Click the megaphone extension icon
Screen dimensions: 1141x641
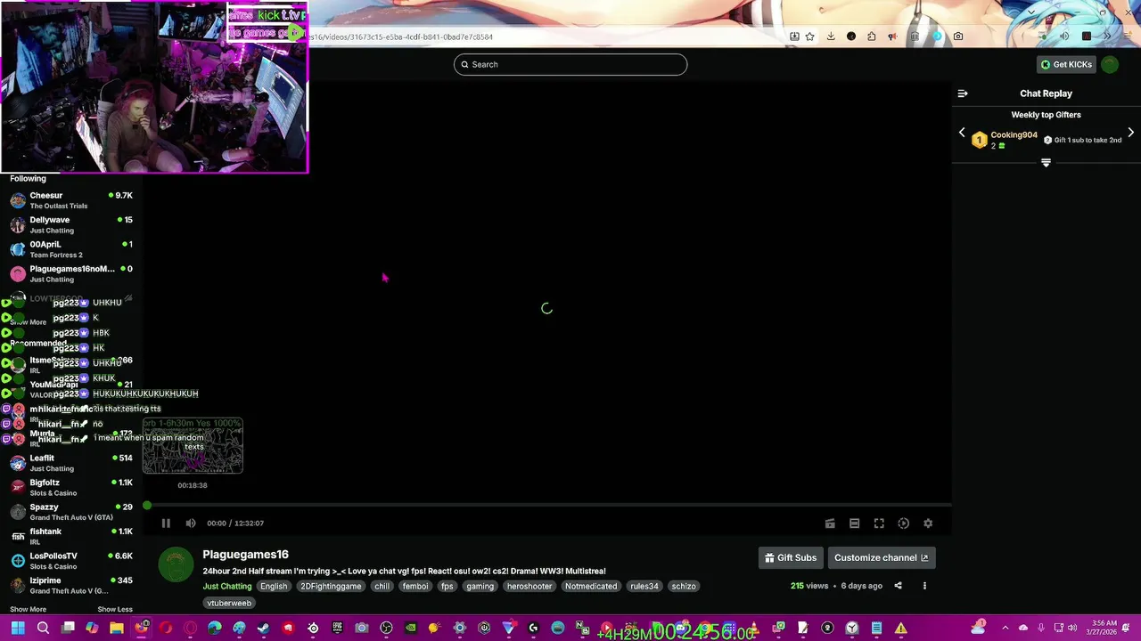click(892, 37)
